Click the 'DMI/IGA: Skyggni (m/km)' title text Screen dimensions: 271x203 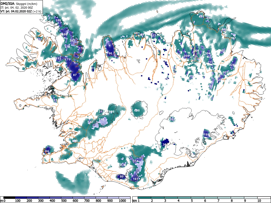pos(19,4)
